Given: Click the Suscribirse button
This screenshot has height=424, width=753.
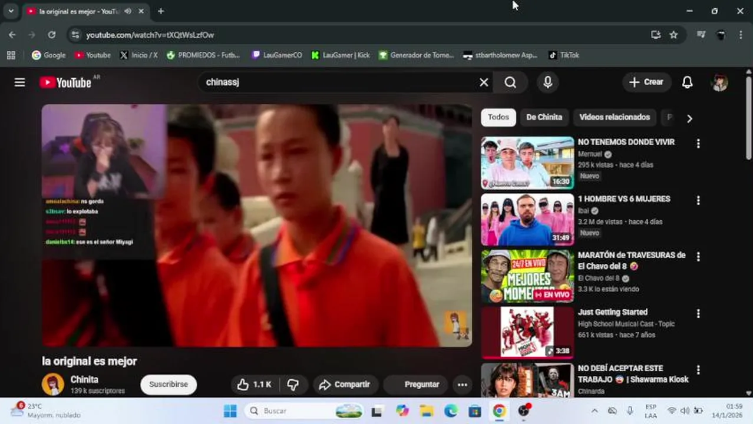Looking at the screenshot, I should click(x=169, y=385).
